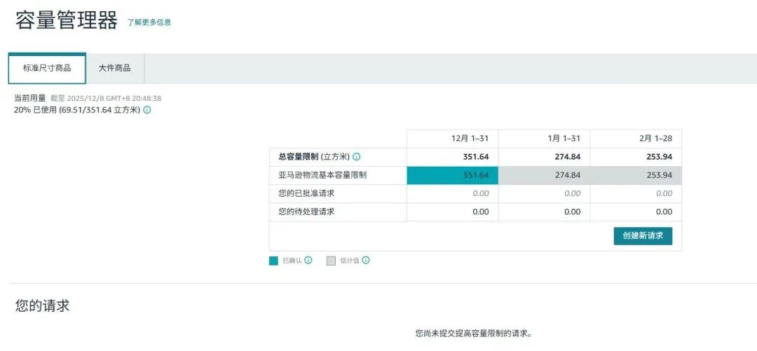Open the 大件商品 tab
The width and height of the screenshot is (757, 351).
(114, 68)
